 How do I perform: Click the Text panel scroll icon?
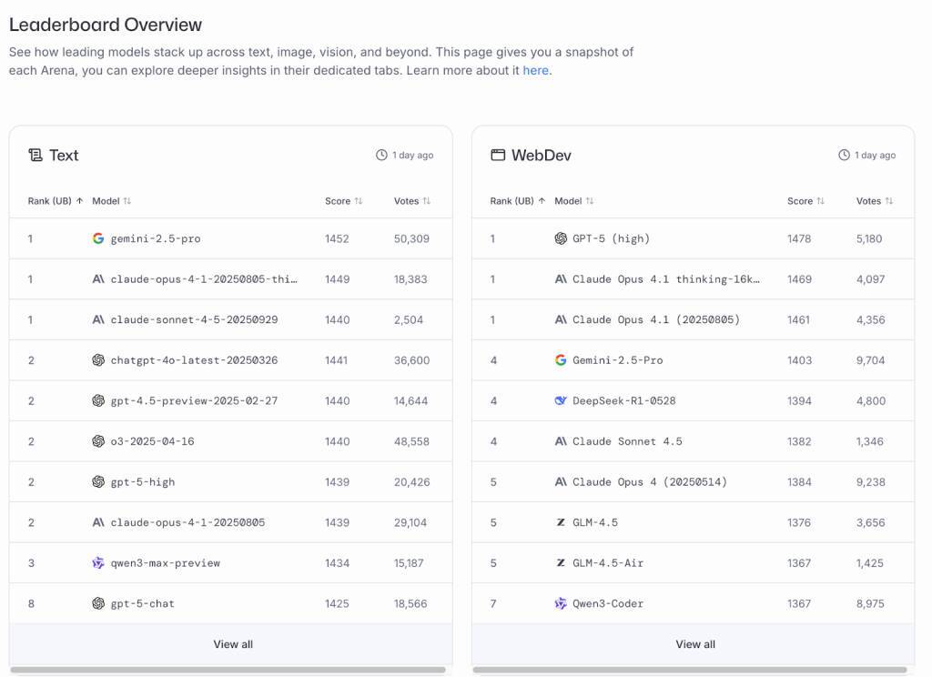pos(35,156)
